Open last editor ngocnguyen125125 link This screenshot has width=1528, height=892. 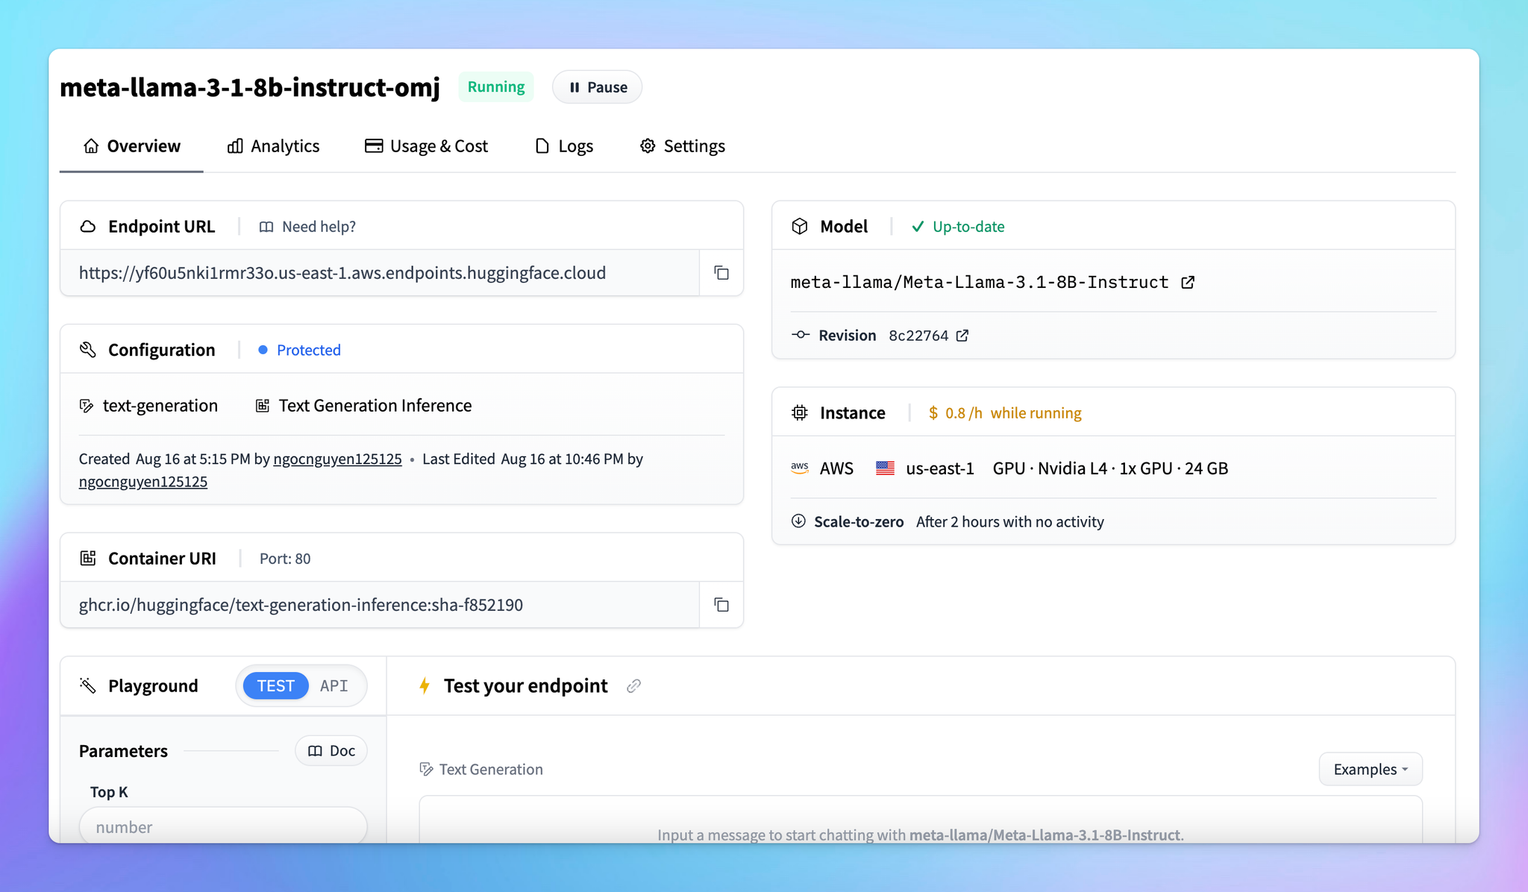pyautogui.click(x=143, y=482)
